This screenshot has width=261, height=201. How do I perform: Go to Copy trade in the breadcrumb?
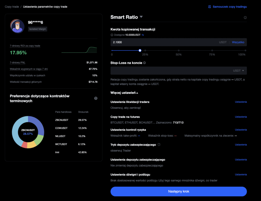(12, 7)
